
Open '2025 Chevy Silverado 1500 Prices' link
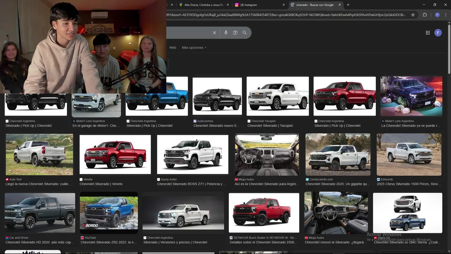409,184
